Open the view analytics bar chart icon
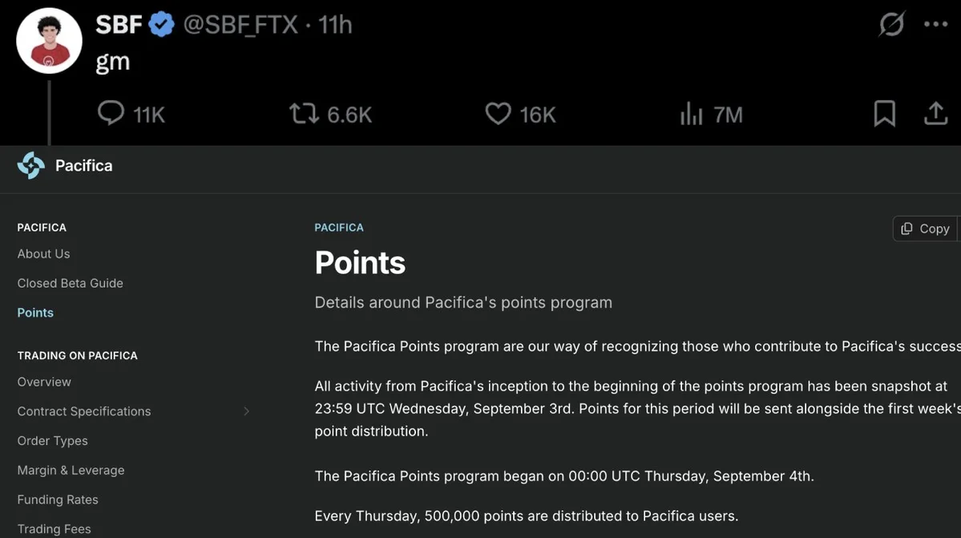Image resolution: width=961 pixels, height=538 pixels. coord(691,115)
